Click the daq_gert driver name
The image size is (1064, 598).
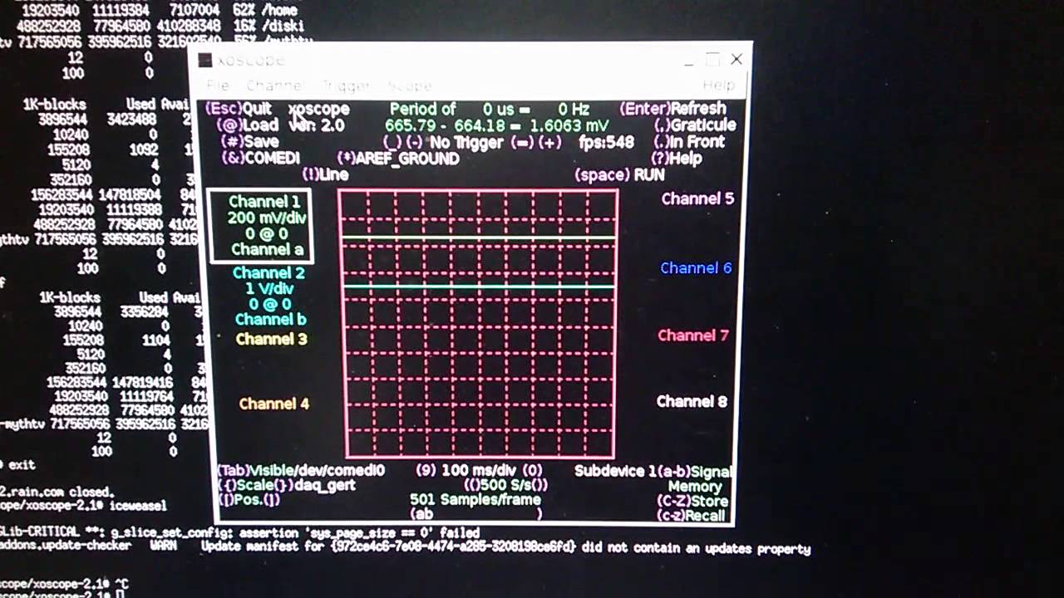click(326, 485)
